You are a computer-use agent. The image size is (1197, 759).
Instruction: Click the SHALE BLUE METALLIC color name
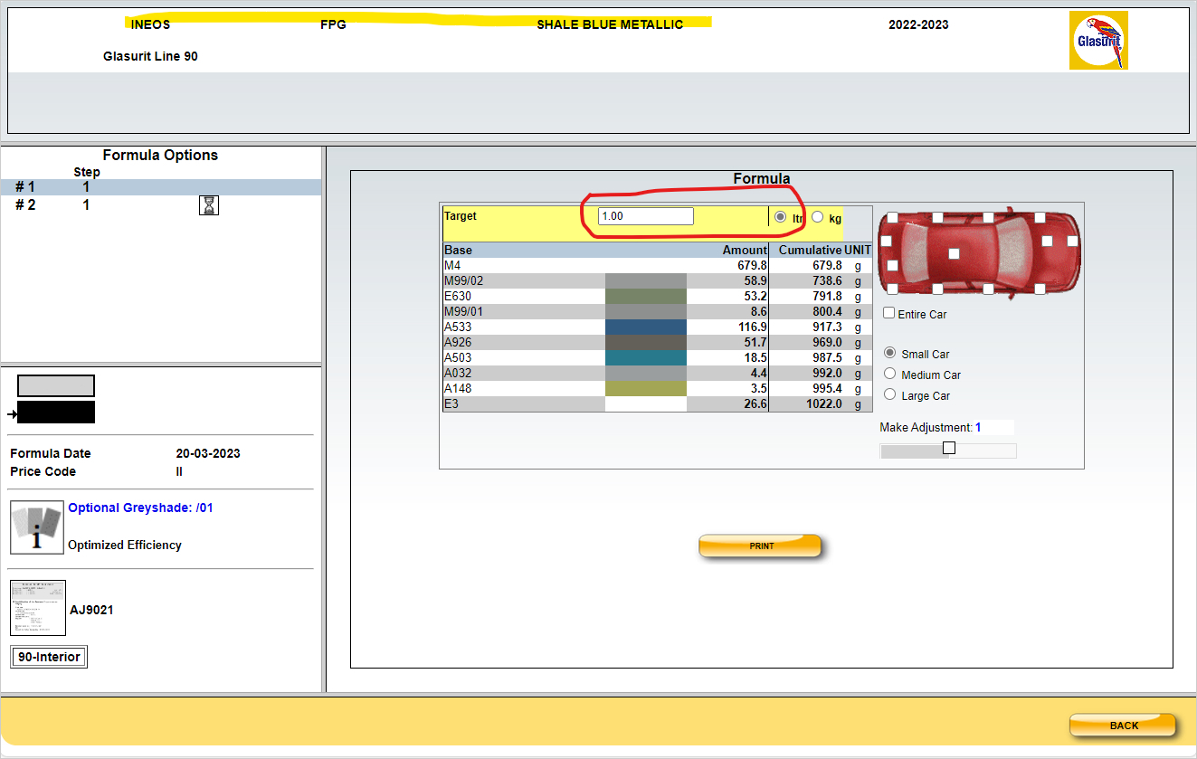(610, 24)
